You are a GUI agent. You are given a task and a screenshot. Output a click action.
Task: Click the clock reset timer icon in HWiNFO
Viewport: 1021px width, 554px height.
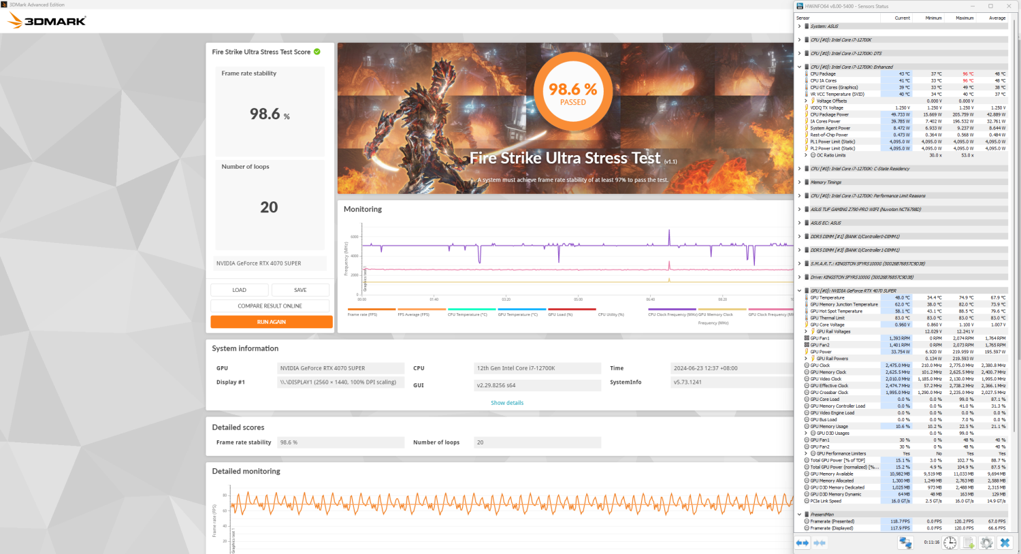(950, 542)
